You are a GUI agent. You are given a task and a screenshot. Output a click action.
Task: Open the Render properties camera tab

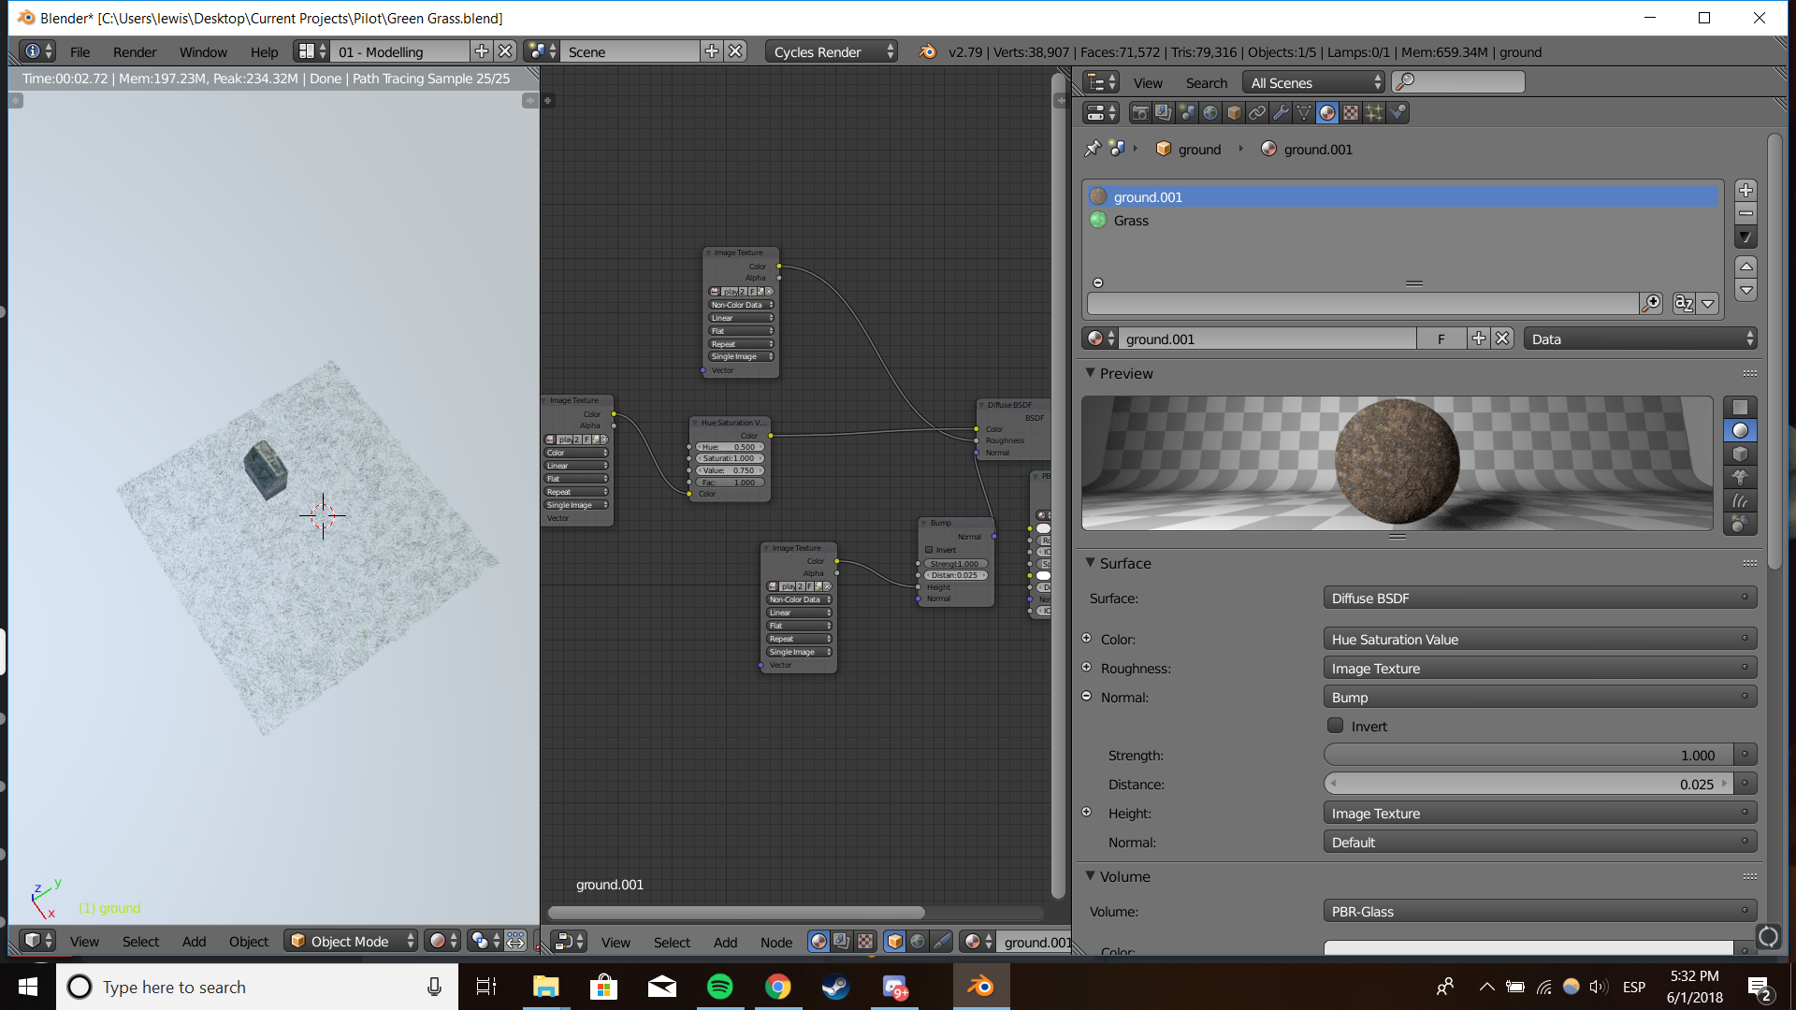1140,113
